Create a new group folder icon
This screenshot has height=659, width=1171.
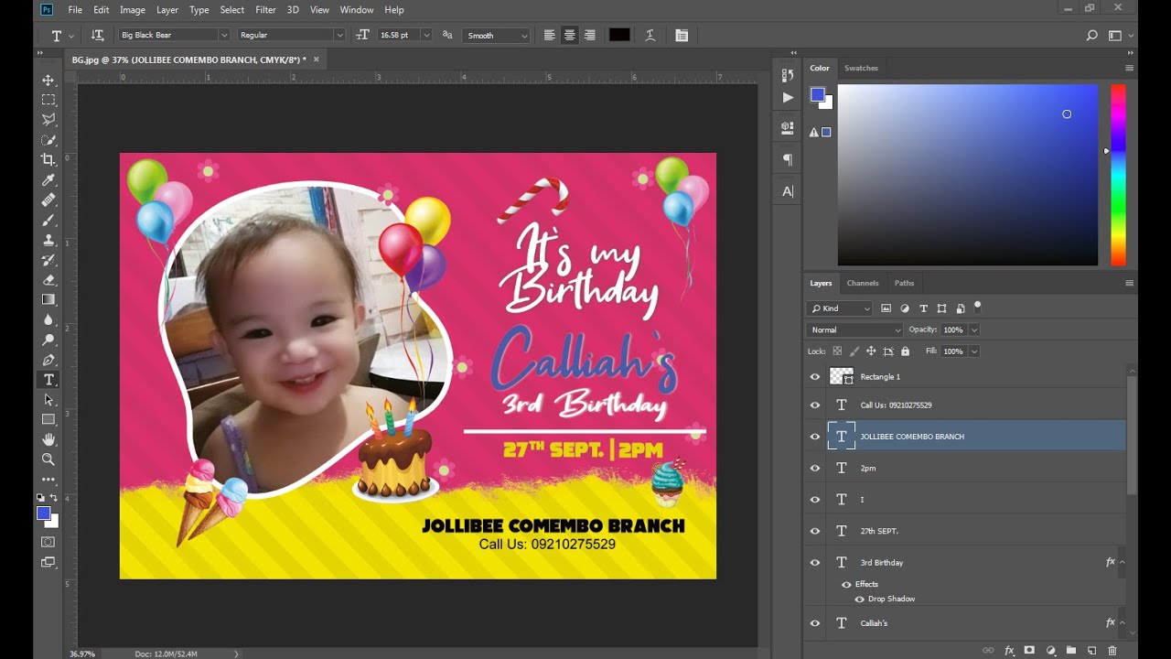click(1070, 651)
